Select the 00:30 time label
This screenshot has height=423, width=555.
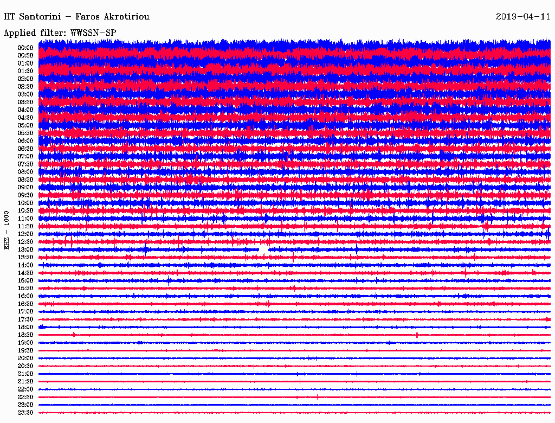(25, 55)
